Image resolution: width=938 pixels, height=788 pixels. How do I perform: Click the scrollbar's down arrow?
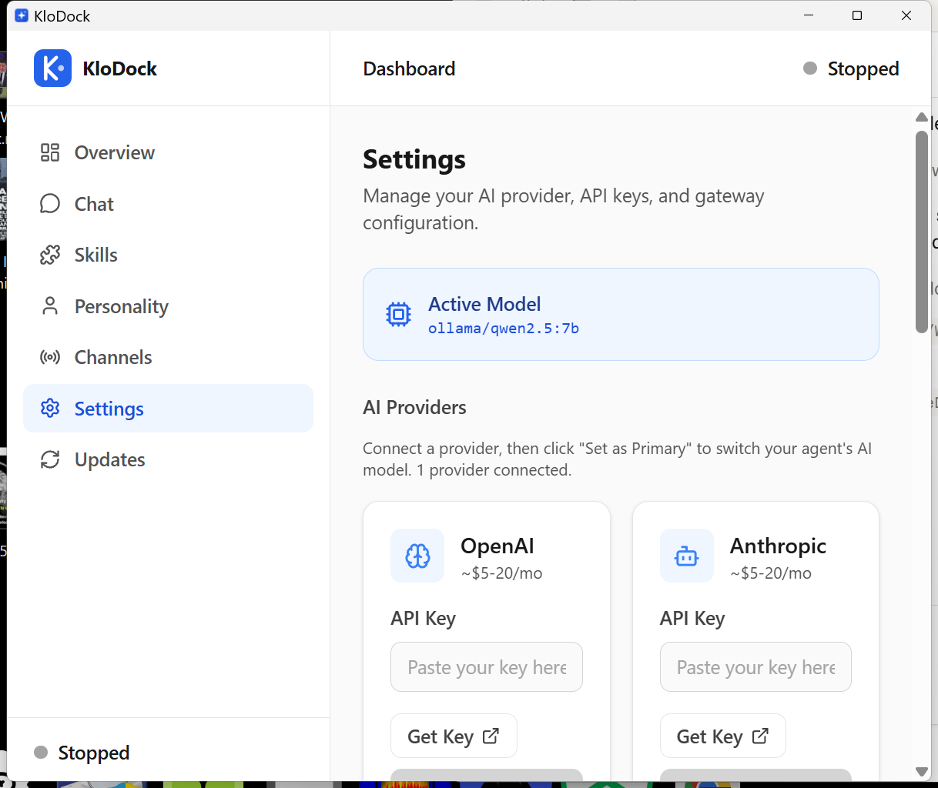pos(921,771)
